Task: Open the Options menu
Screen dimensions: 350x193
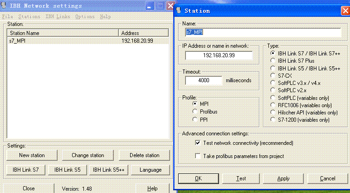Action: 85,16
